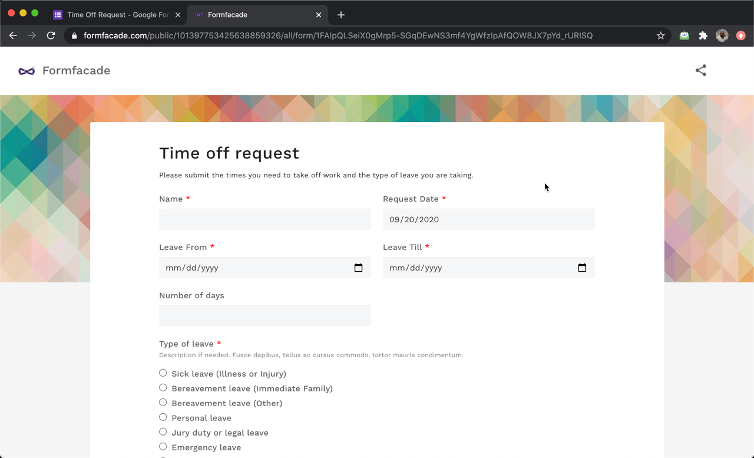The image size is (754, 458).
Task: Close the Formfacade browser tab
Action: coord(319,15)
